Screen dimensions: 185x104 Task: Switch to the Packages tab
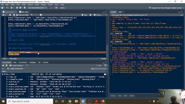tap(33, 62)
